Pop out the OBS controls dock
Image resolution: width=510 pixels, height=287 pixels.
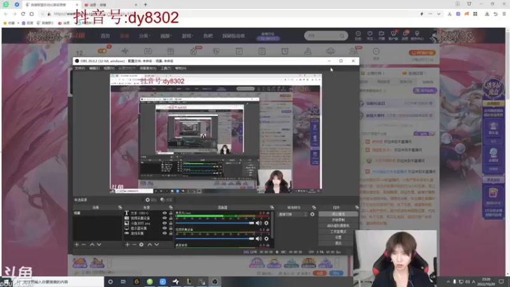pos(357,207)
